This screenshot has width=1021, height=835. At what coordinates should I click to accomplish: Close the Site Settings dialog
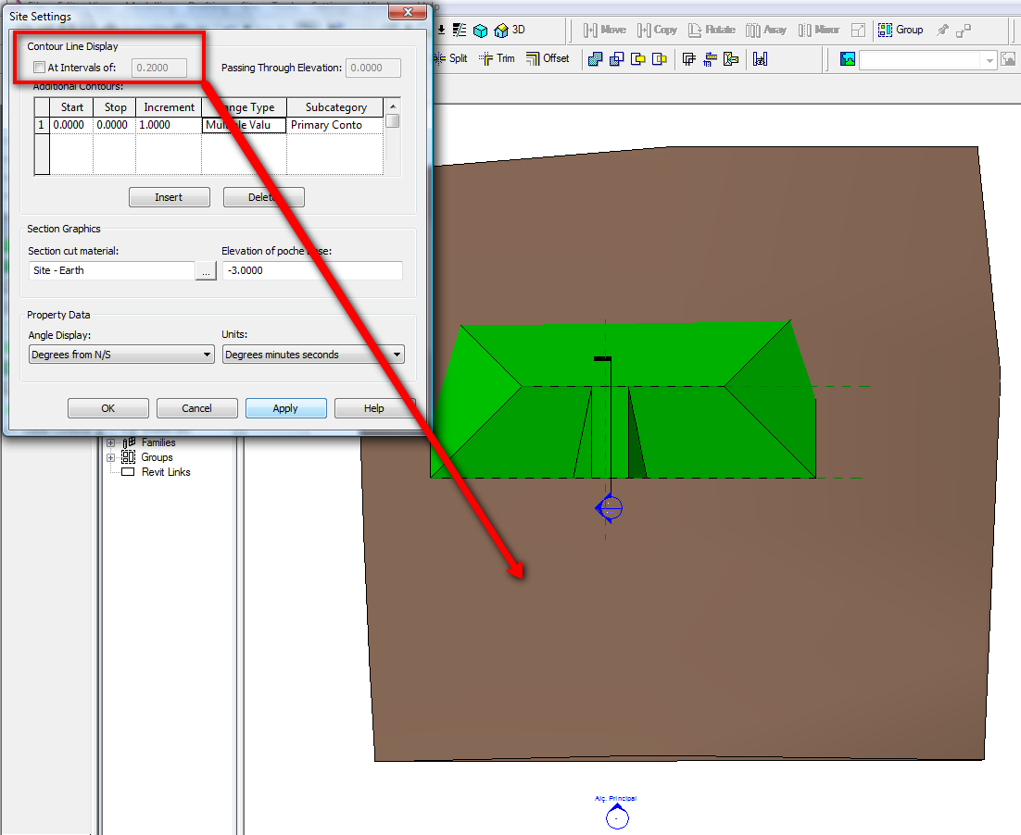[408, 12]
